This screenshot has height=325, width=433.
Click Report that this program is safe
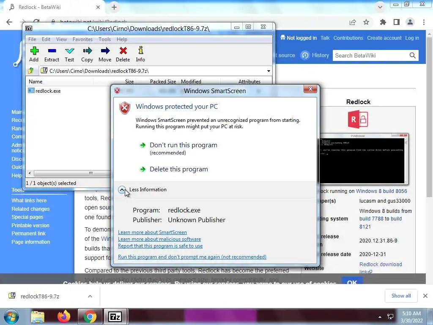[160, 246]
